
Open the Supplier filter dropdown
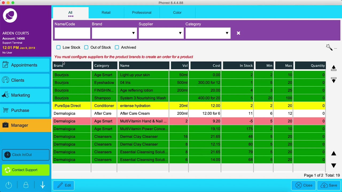pos(161,33)
